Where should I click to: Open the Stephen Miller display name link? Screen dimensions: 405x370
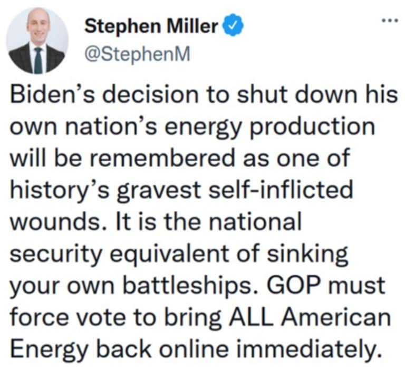click(151, 25)
